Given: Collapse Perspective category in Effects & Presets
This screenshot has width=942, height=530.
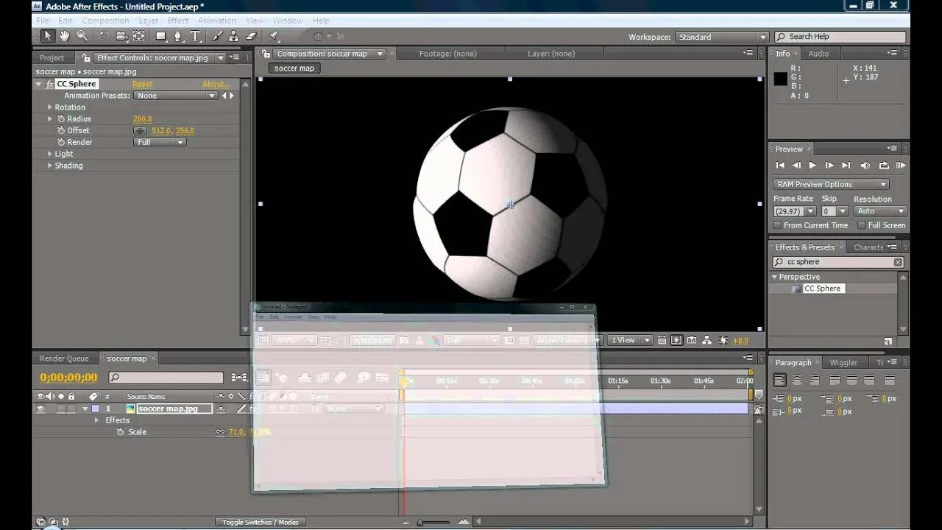Looking at the screenshot, I should (x=775, y=277).
